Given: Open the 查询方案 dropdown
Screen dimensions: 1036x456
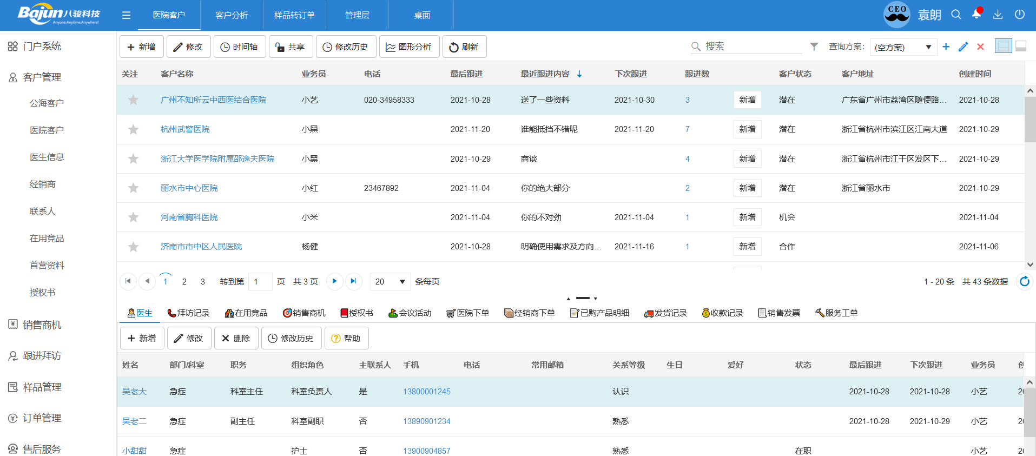Looking at the screenshot, I should pos(903,47).
